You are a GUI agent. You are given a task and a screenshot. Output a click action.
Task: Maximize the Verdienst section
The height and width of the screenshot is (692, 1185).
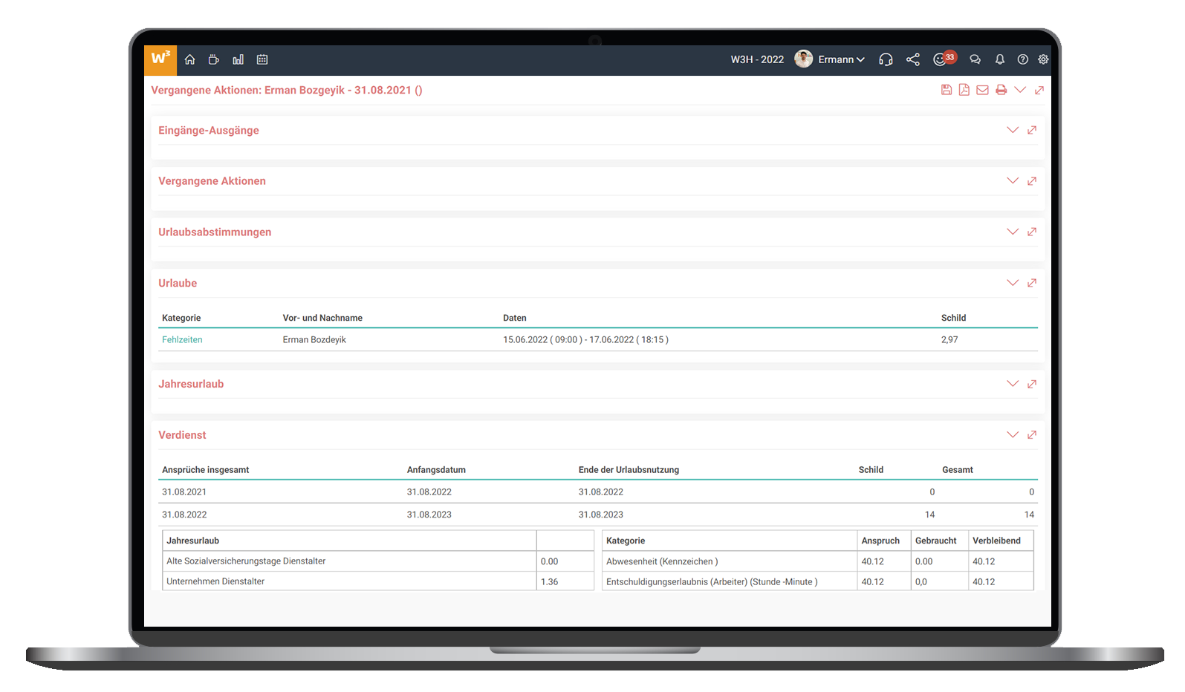pyautogui.click(x=1032, y=435)
